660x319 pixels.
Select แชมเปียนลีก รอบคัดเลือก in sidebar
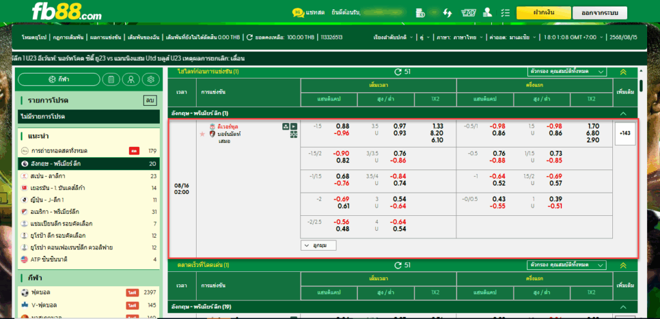coord(88,224)
